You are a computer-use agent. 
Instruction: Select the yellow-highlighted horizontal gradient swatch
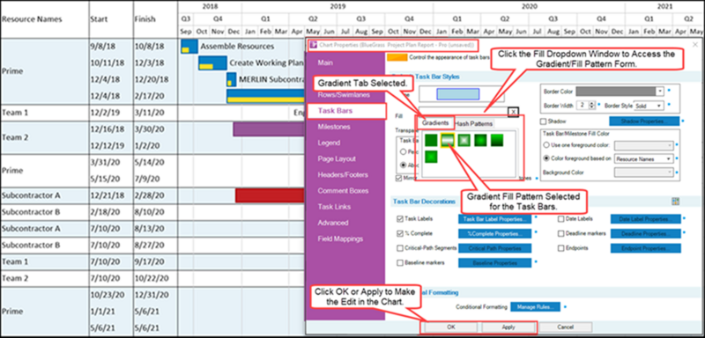pyautogui.click(x=448, y=141)
